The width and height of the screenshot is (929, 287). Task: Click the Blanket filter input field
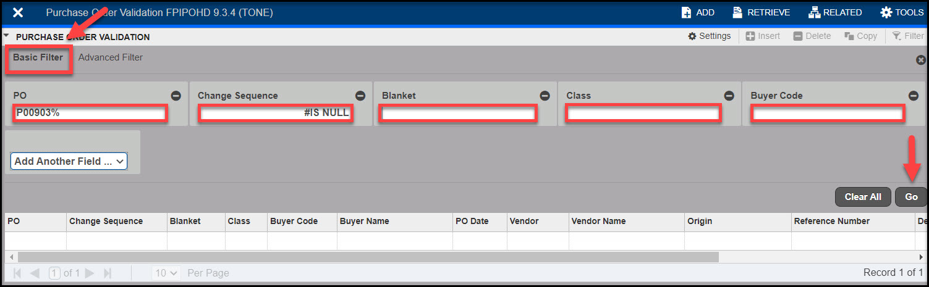[x=457, y=114]
